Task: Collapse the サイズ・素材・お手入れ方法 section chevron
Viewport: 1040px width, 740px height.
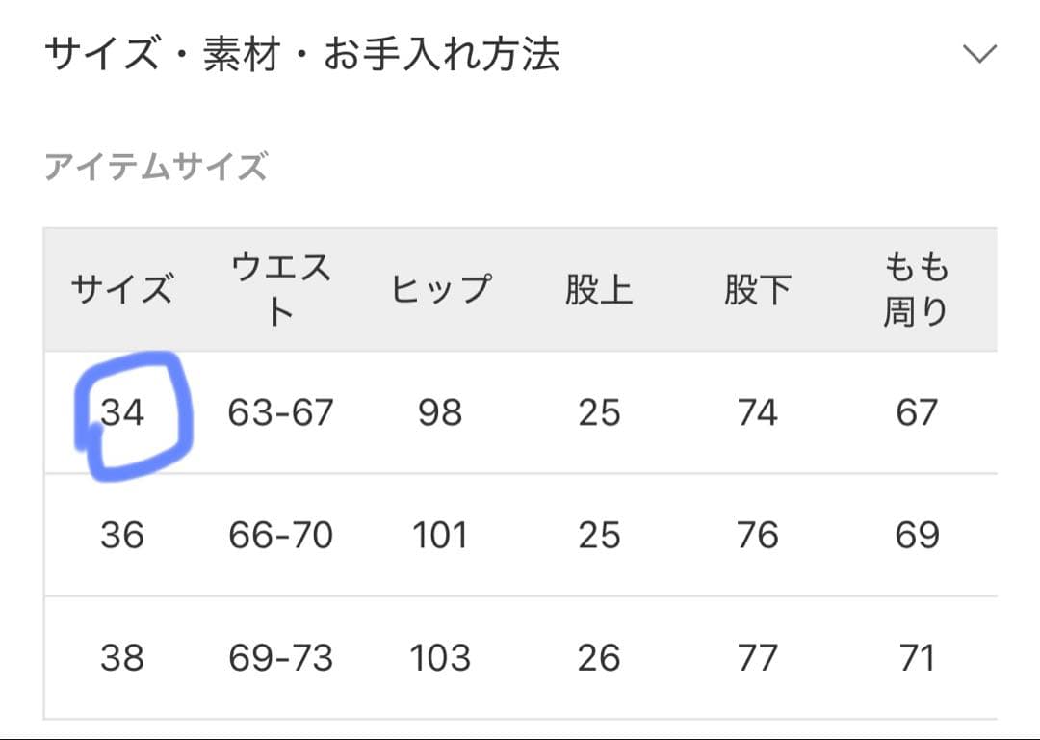Action: point(979,54)
